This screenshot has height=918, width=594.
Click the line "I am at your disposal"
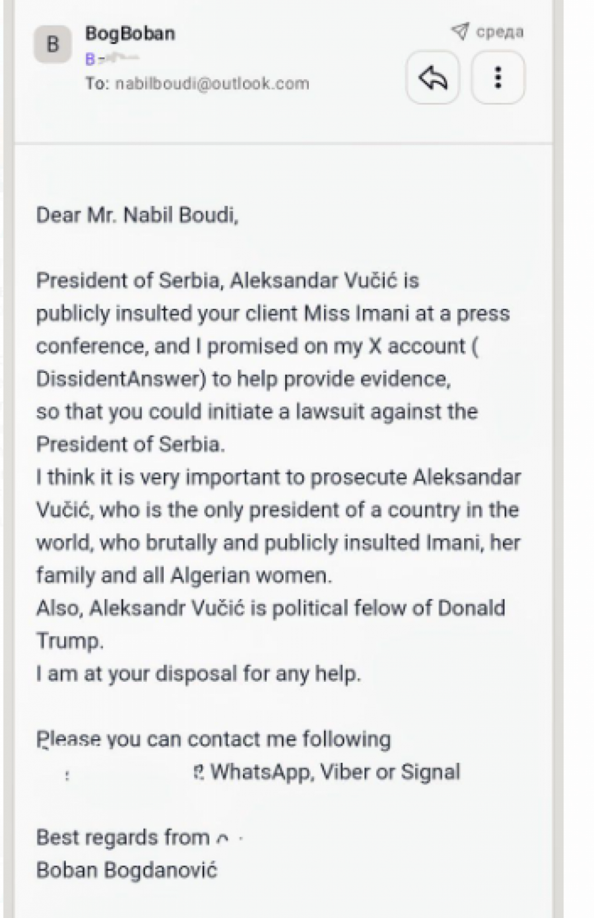(198, 674)
